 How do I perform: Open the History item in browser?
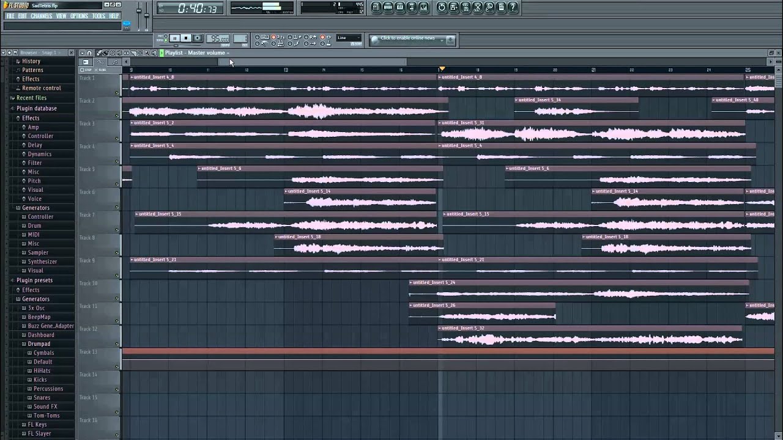[31, 61]
